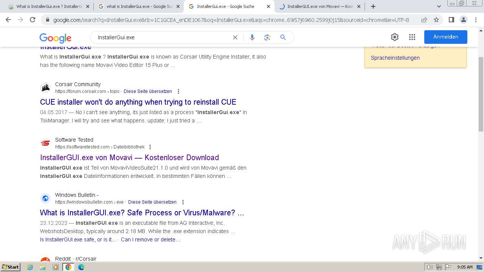This screenshot has height=272, width=484.
Task: Click the Chrome icon on the taskbar
Action: click(x=68, y=267)
